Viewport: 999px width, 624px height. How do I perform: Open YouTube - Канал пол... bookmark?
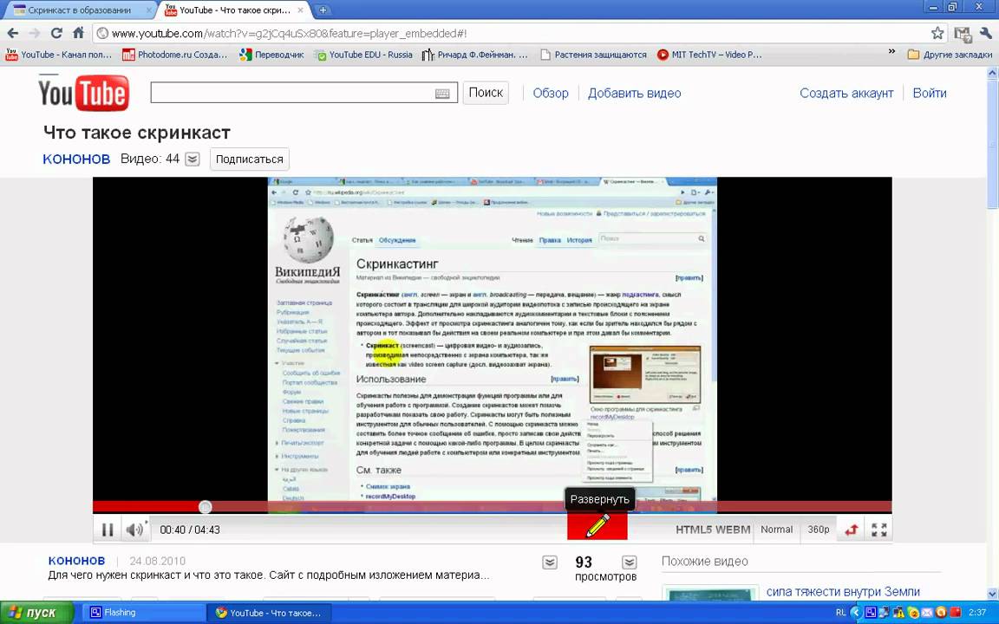coord(59,55)
